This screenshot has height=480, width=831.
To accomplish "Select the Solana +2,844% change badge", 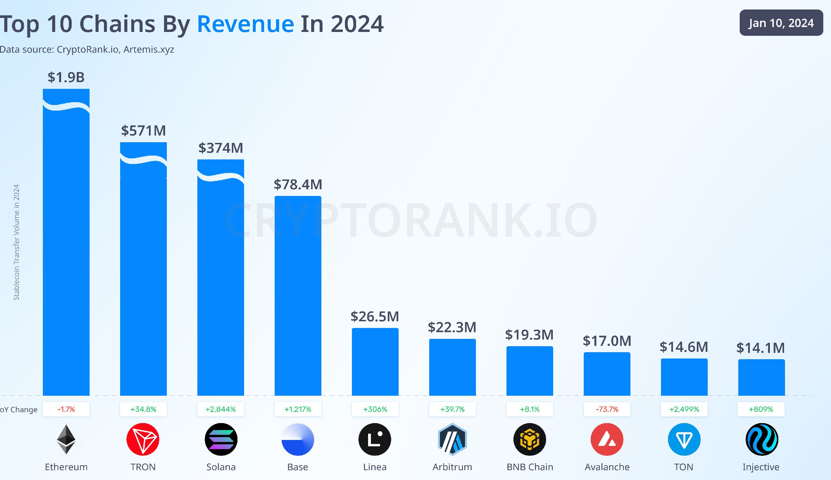I will click(x=221, y=409).
